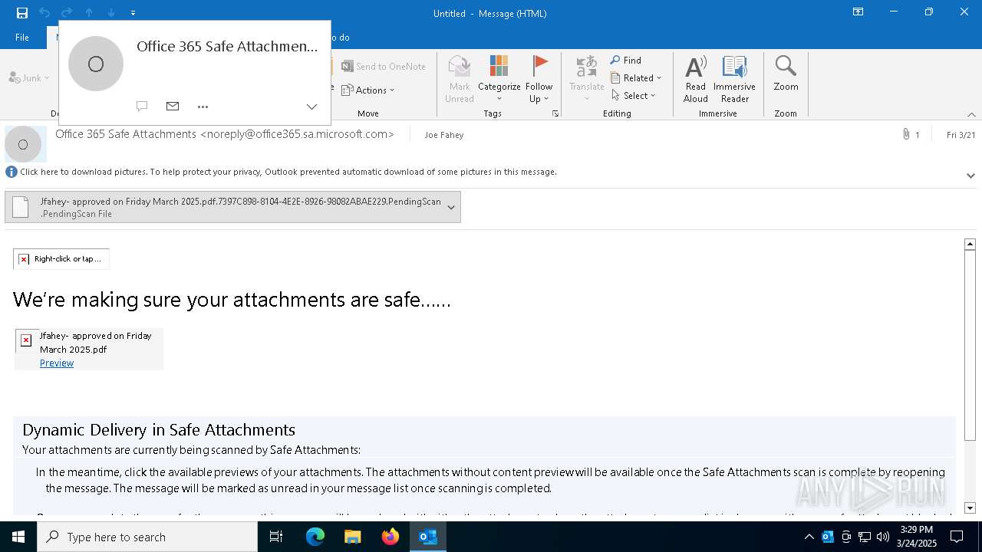The height and width of the screenshot is (552, 982).
Task: Click the Undo arrow in quick access toolbar
Action: (44, 12)
